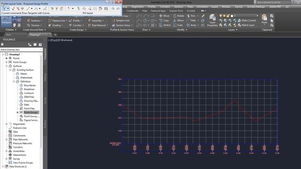
Task: Toggle the layer on/off lightbulb icon
Action: (221, 16)
